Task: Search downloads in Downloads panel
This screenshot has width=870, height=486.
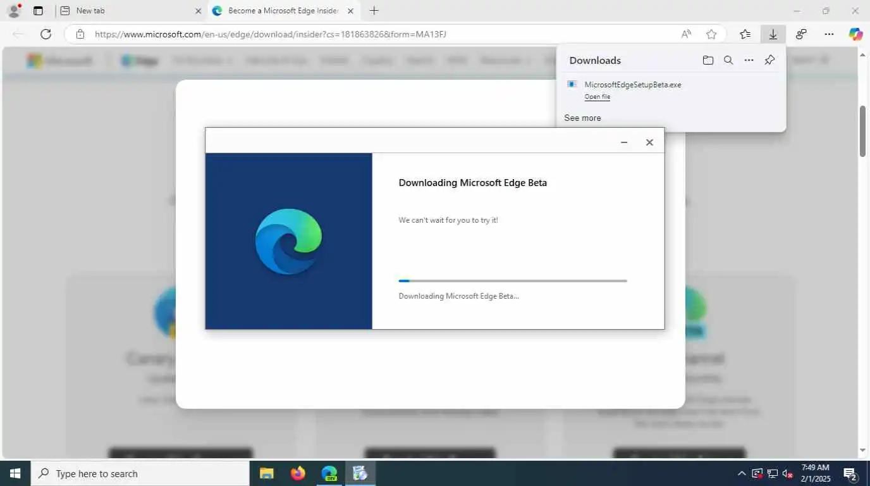Action: (728, 60)
